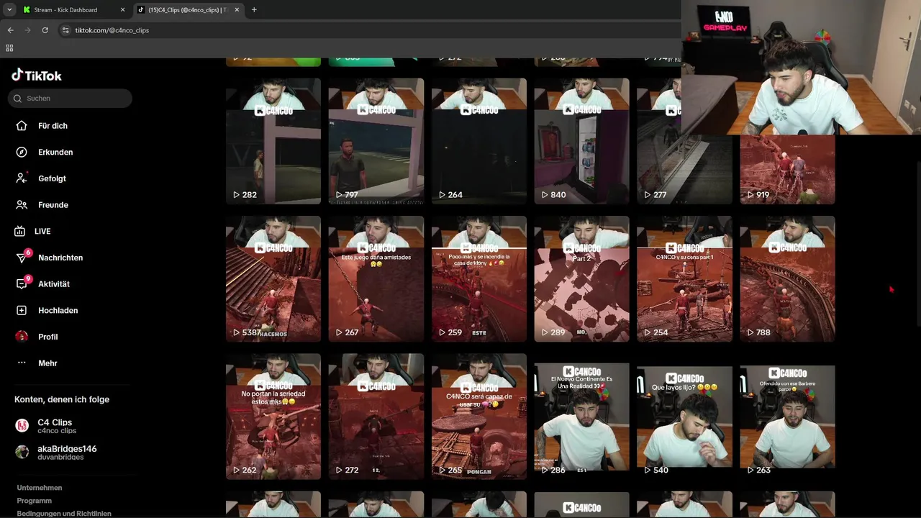Click browser forward arrow

pos(27,30)
